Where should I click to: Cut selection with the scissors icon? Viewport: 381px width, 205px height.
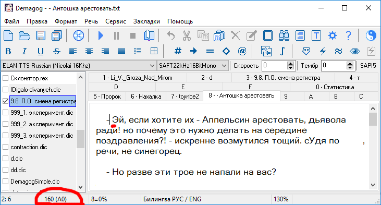click(187, 36)
